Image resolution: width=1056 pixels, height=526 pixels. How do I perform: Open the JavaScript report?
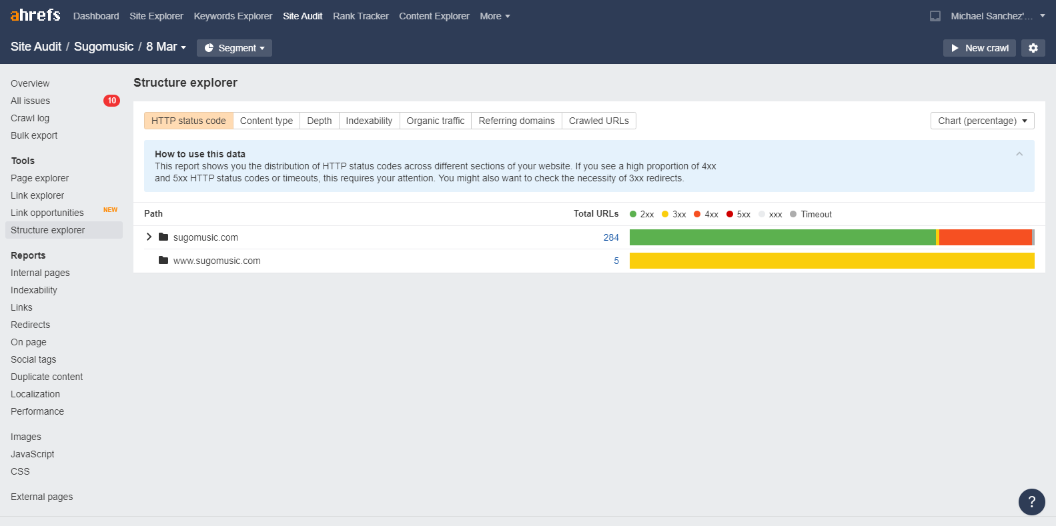click(x=33, y=454)
